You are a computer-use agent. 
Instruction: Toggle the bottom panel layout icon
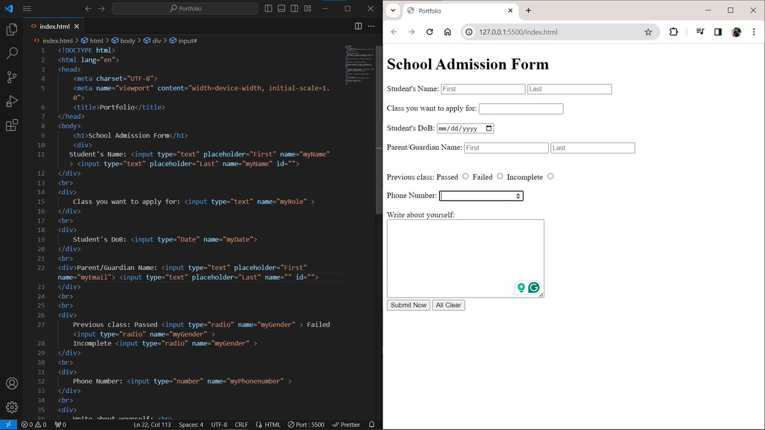281,9
